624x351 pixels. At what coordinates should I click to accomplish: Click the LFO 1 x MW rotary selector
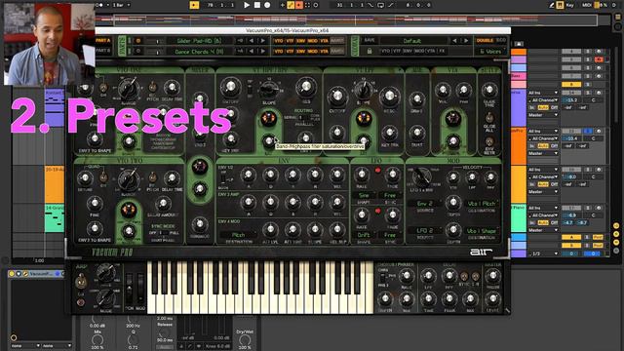click(x=421, y=177)
